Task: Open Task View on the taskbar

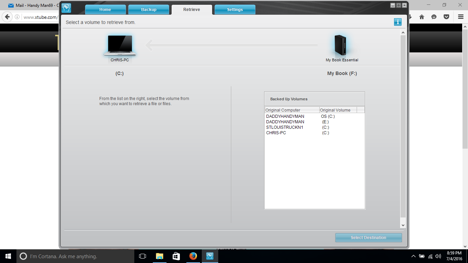Action: tap(143, 256)
